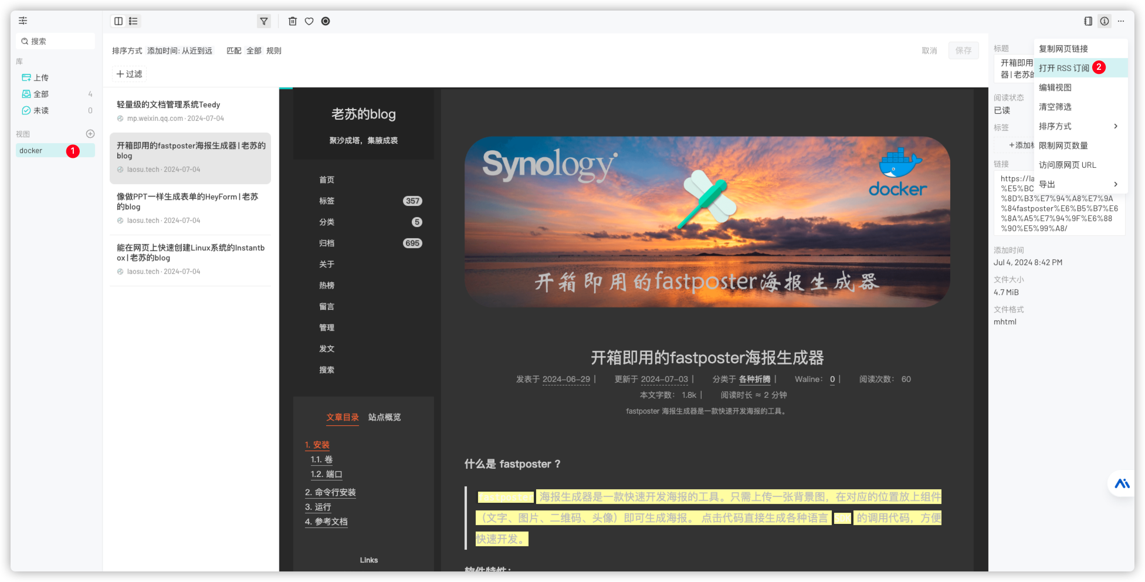Screen dimensions: 1145x582
Task: Open 热榜 blog page
Action: click(x=327, y=285)
